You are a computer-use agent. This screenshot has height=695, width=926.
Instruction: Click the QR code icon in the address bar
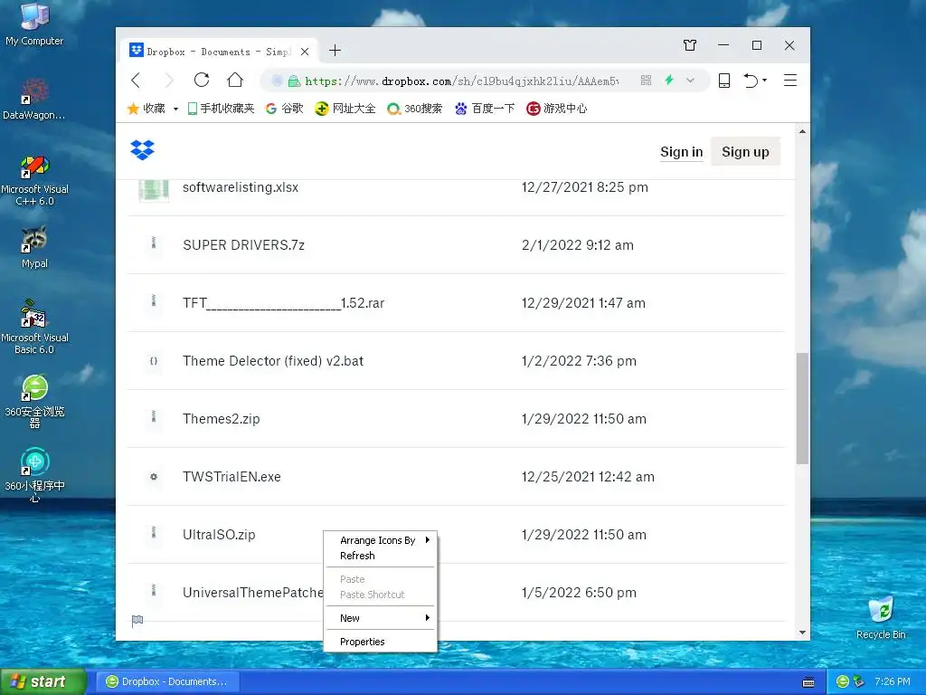point(646,81)
